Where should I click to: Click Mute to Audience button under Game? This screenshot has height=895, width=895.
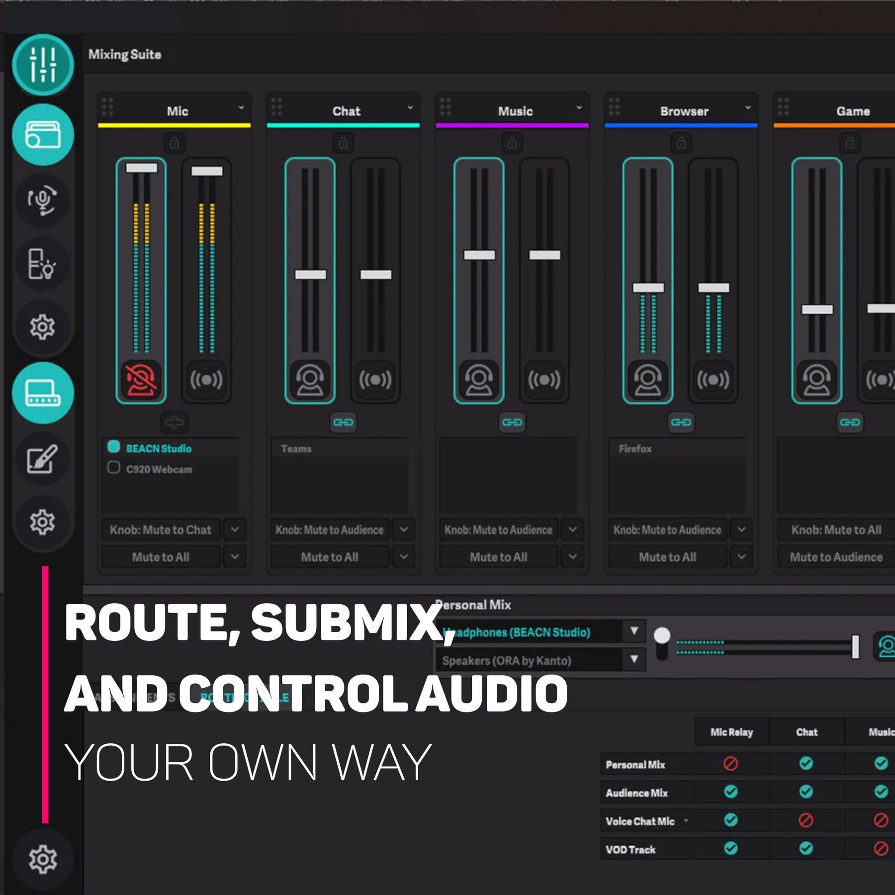pos(836,557)
